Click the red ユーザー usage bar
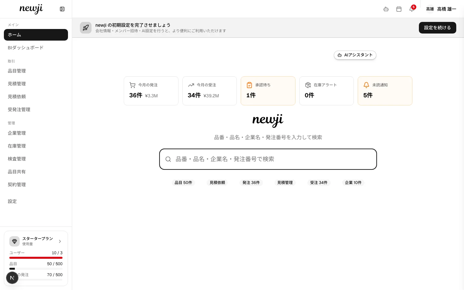This screenshot has height=290, width=464. (36, 258)
